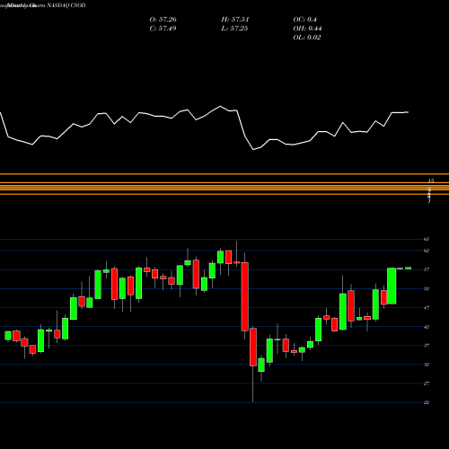Click the tallest red crash candlestick

point(245,296)
